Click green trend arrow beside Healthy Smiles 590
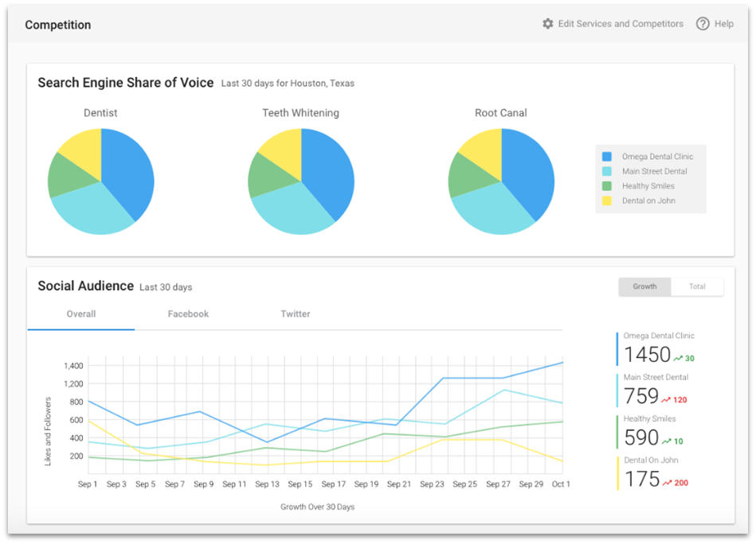The width and height of the screenshot is (756, 544). tap(667, 441)
